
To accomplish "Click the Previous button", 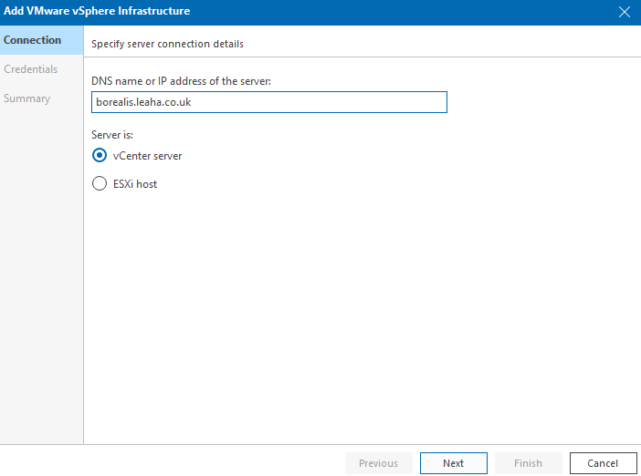I will 379,463.
